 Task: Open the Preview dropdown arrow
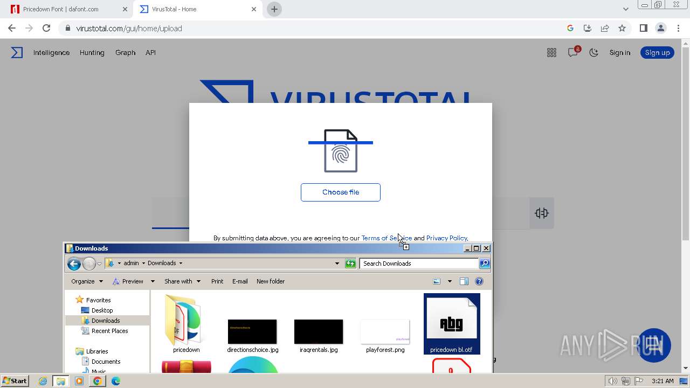(153, 281)
